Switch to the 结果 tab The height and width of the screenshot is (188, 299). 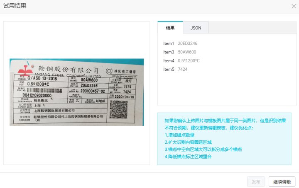click(170, 28)
